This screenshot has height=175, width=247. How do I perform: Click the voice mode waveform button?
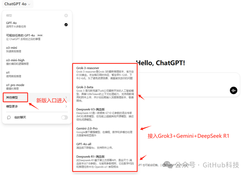[234, 90]
